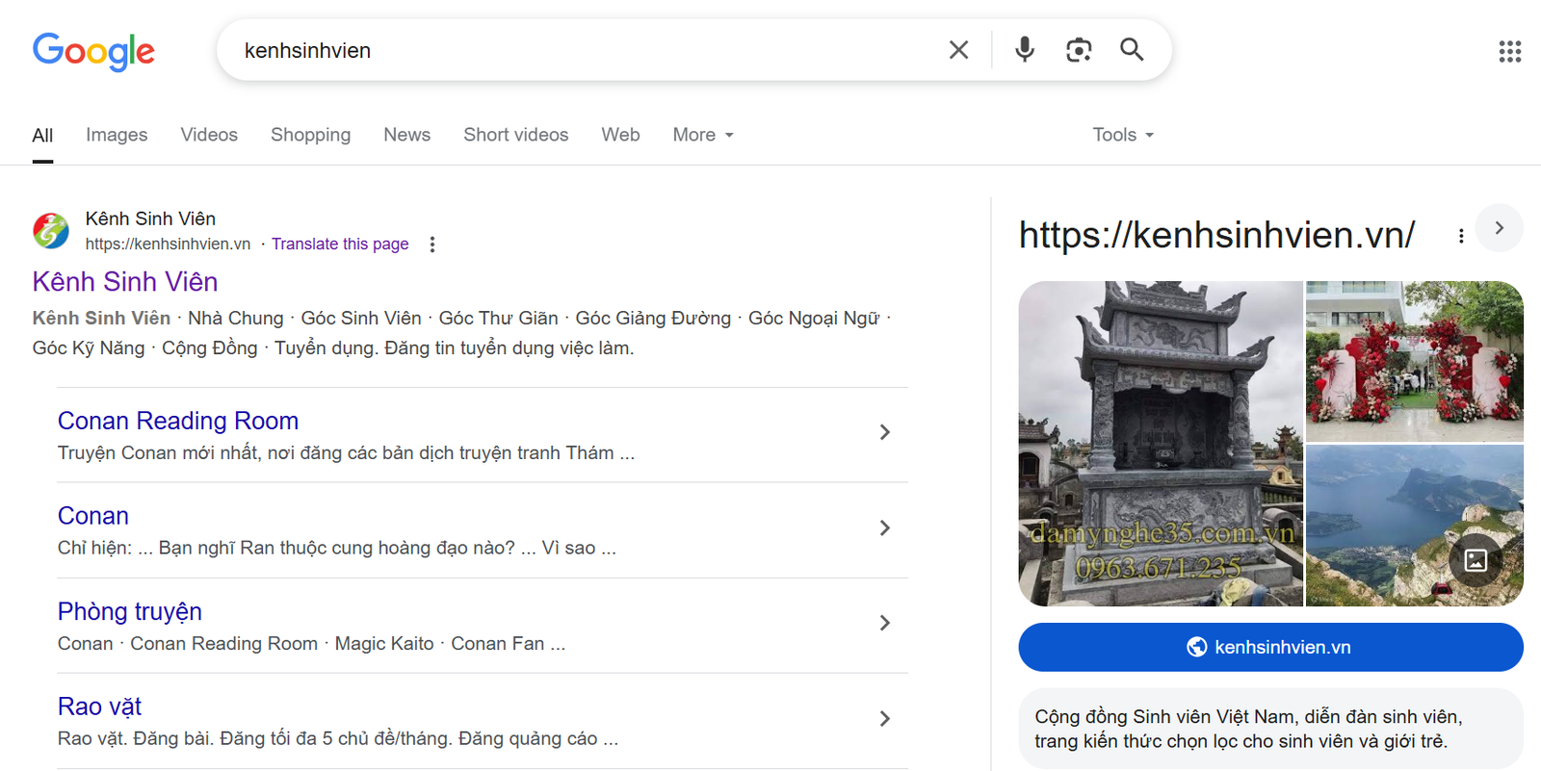Open the Tools dropdown
Image resolution: width=1541 pixels, height=771 pixels.
tap(1123, 135)
